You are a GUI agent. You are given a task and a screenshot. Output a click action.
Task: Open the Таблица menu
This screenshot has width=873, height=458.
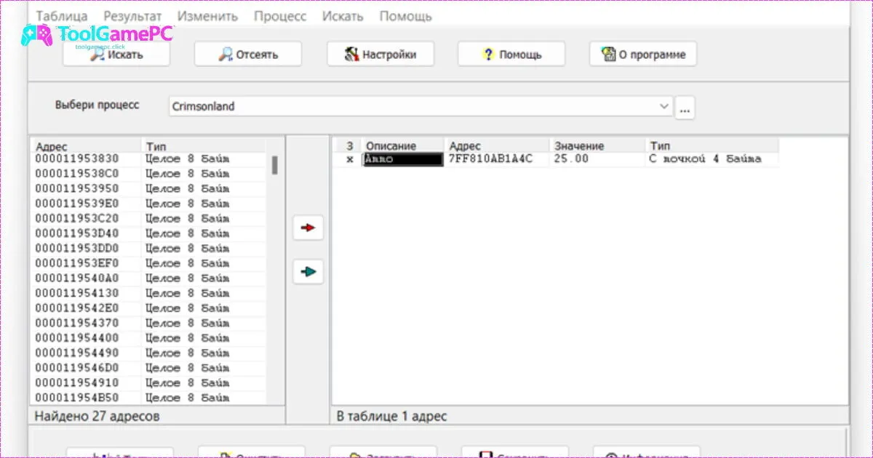(x=62, y=16)
